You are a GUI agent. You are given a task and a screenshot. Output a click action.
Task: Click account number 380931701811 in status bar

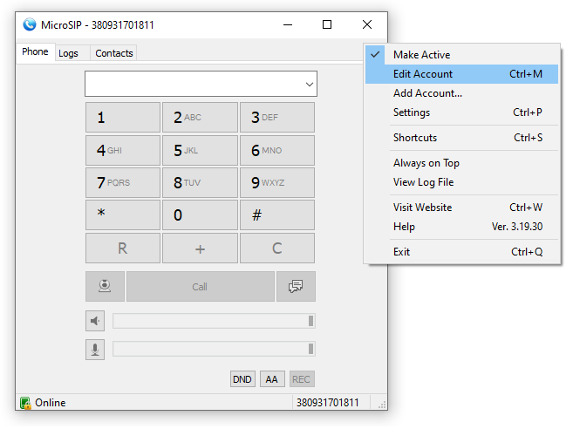click(x=327, y=403)
